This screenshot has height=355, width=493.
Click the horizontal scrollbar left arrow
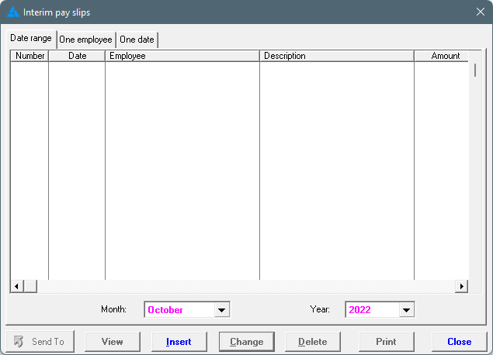[17, 286]
